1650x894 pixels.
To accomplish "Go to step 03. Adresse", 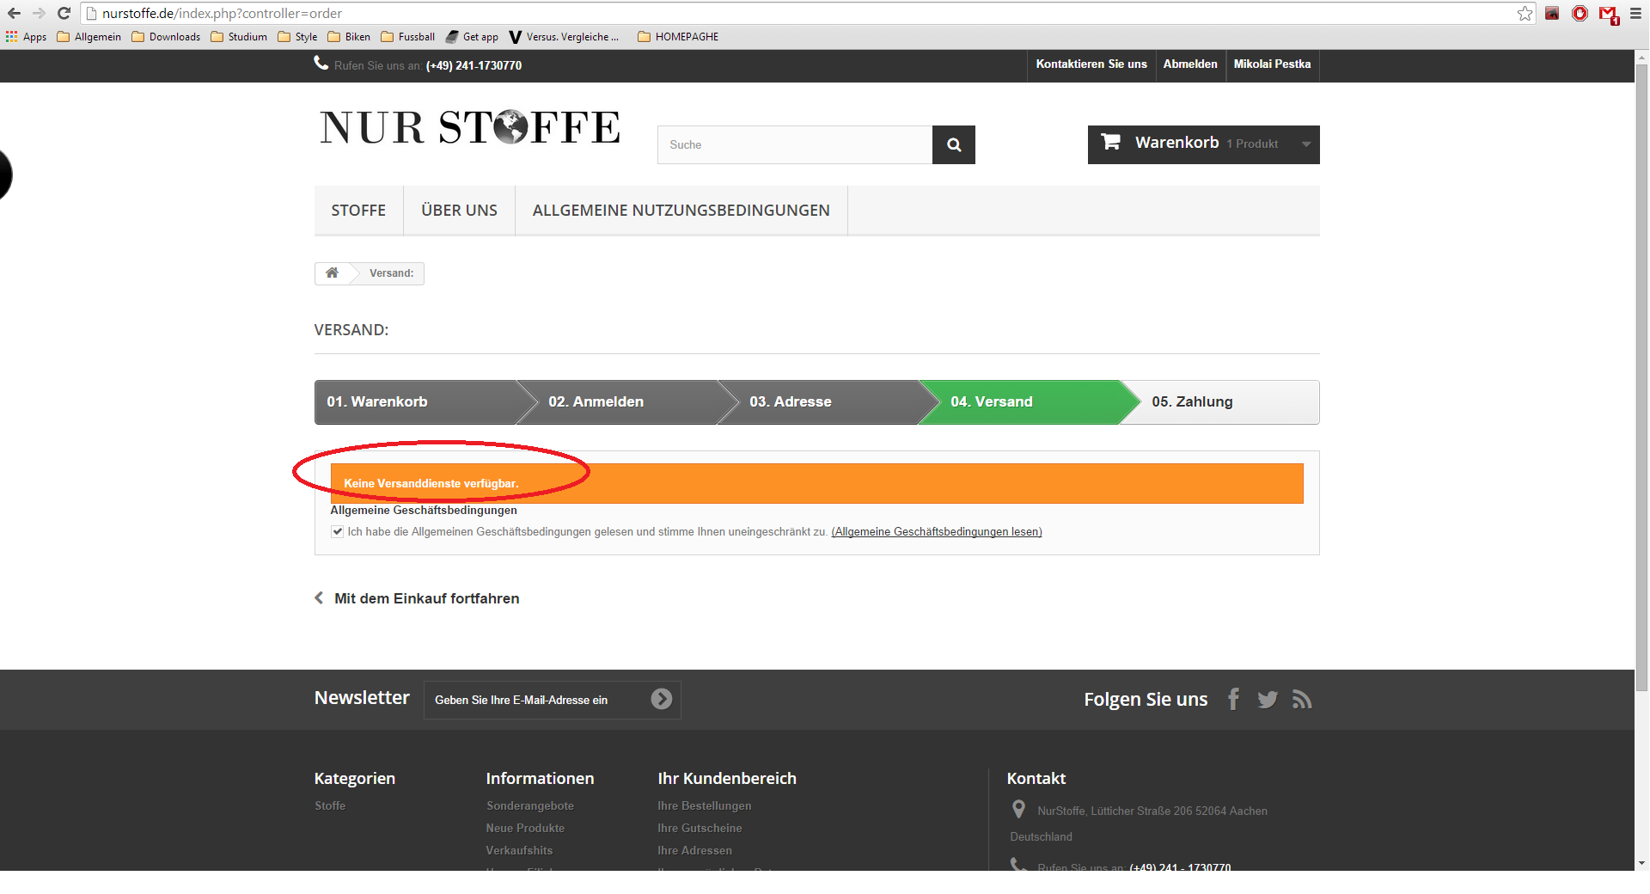I will [818, 401].
